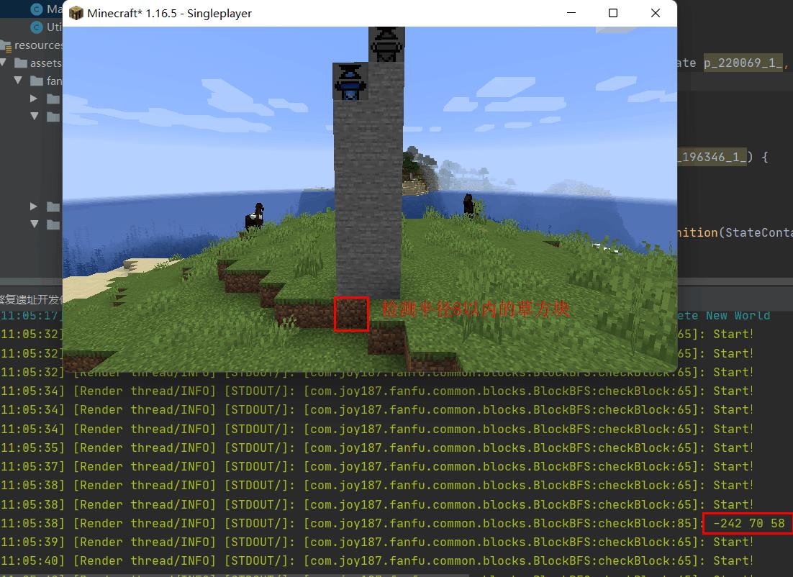This screenshot has height=577, width=793.
Task: Switch to the '修复遗址开发' run console tab
Action: (30, 299)
